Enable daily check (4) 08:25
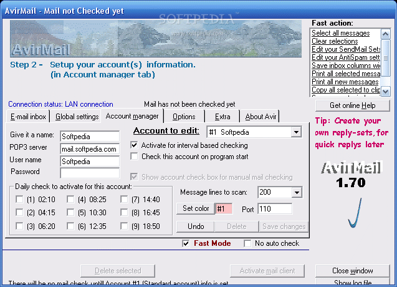397x287 pixels. click(70, 199)
